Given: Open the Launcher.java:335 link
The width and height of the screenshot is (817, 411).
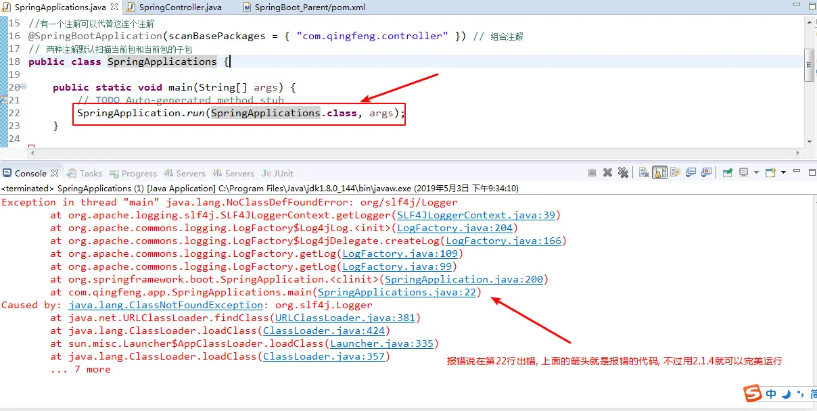Looking at the screenshot, I should coord(381,343).
